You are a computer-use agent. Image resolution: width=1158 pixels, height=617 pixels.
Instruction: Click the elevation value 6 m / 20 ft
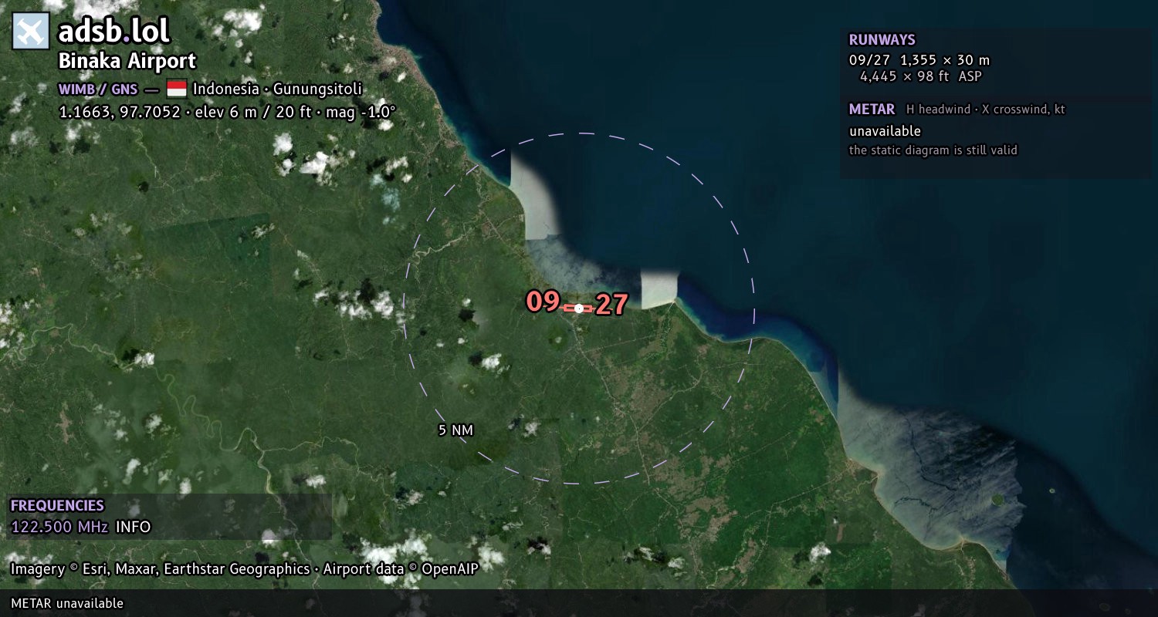270,112
